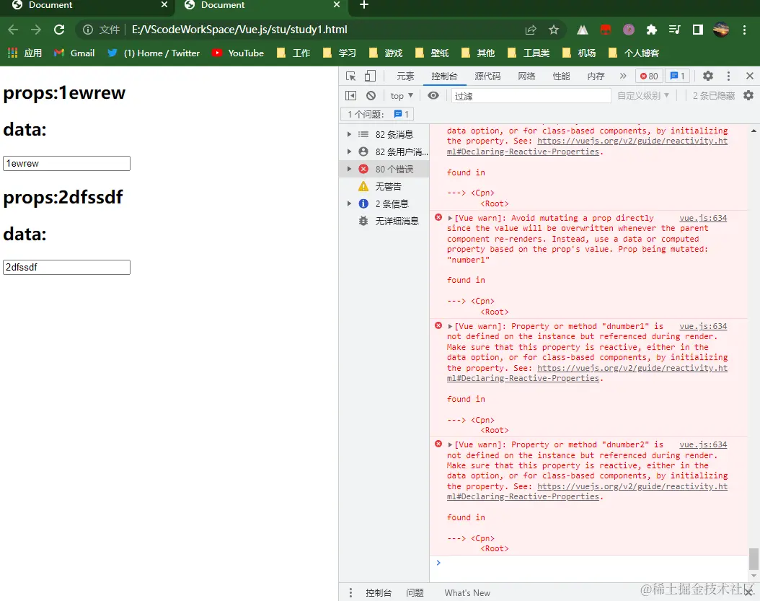
Task: Select the 无详细消息 verbose filter row
Action: 384,221
